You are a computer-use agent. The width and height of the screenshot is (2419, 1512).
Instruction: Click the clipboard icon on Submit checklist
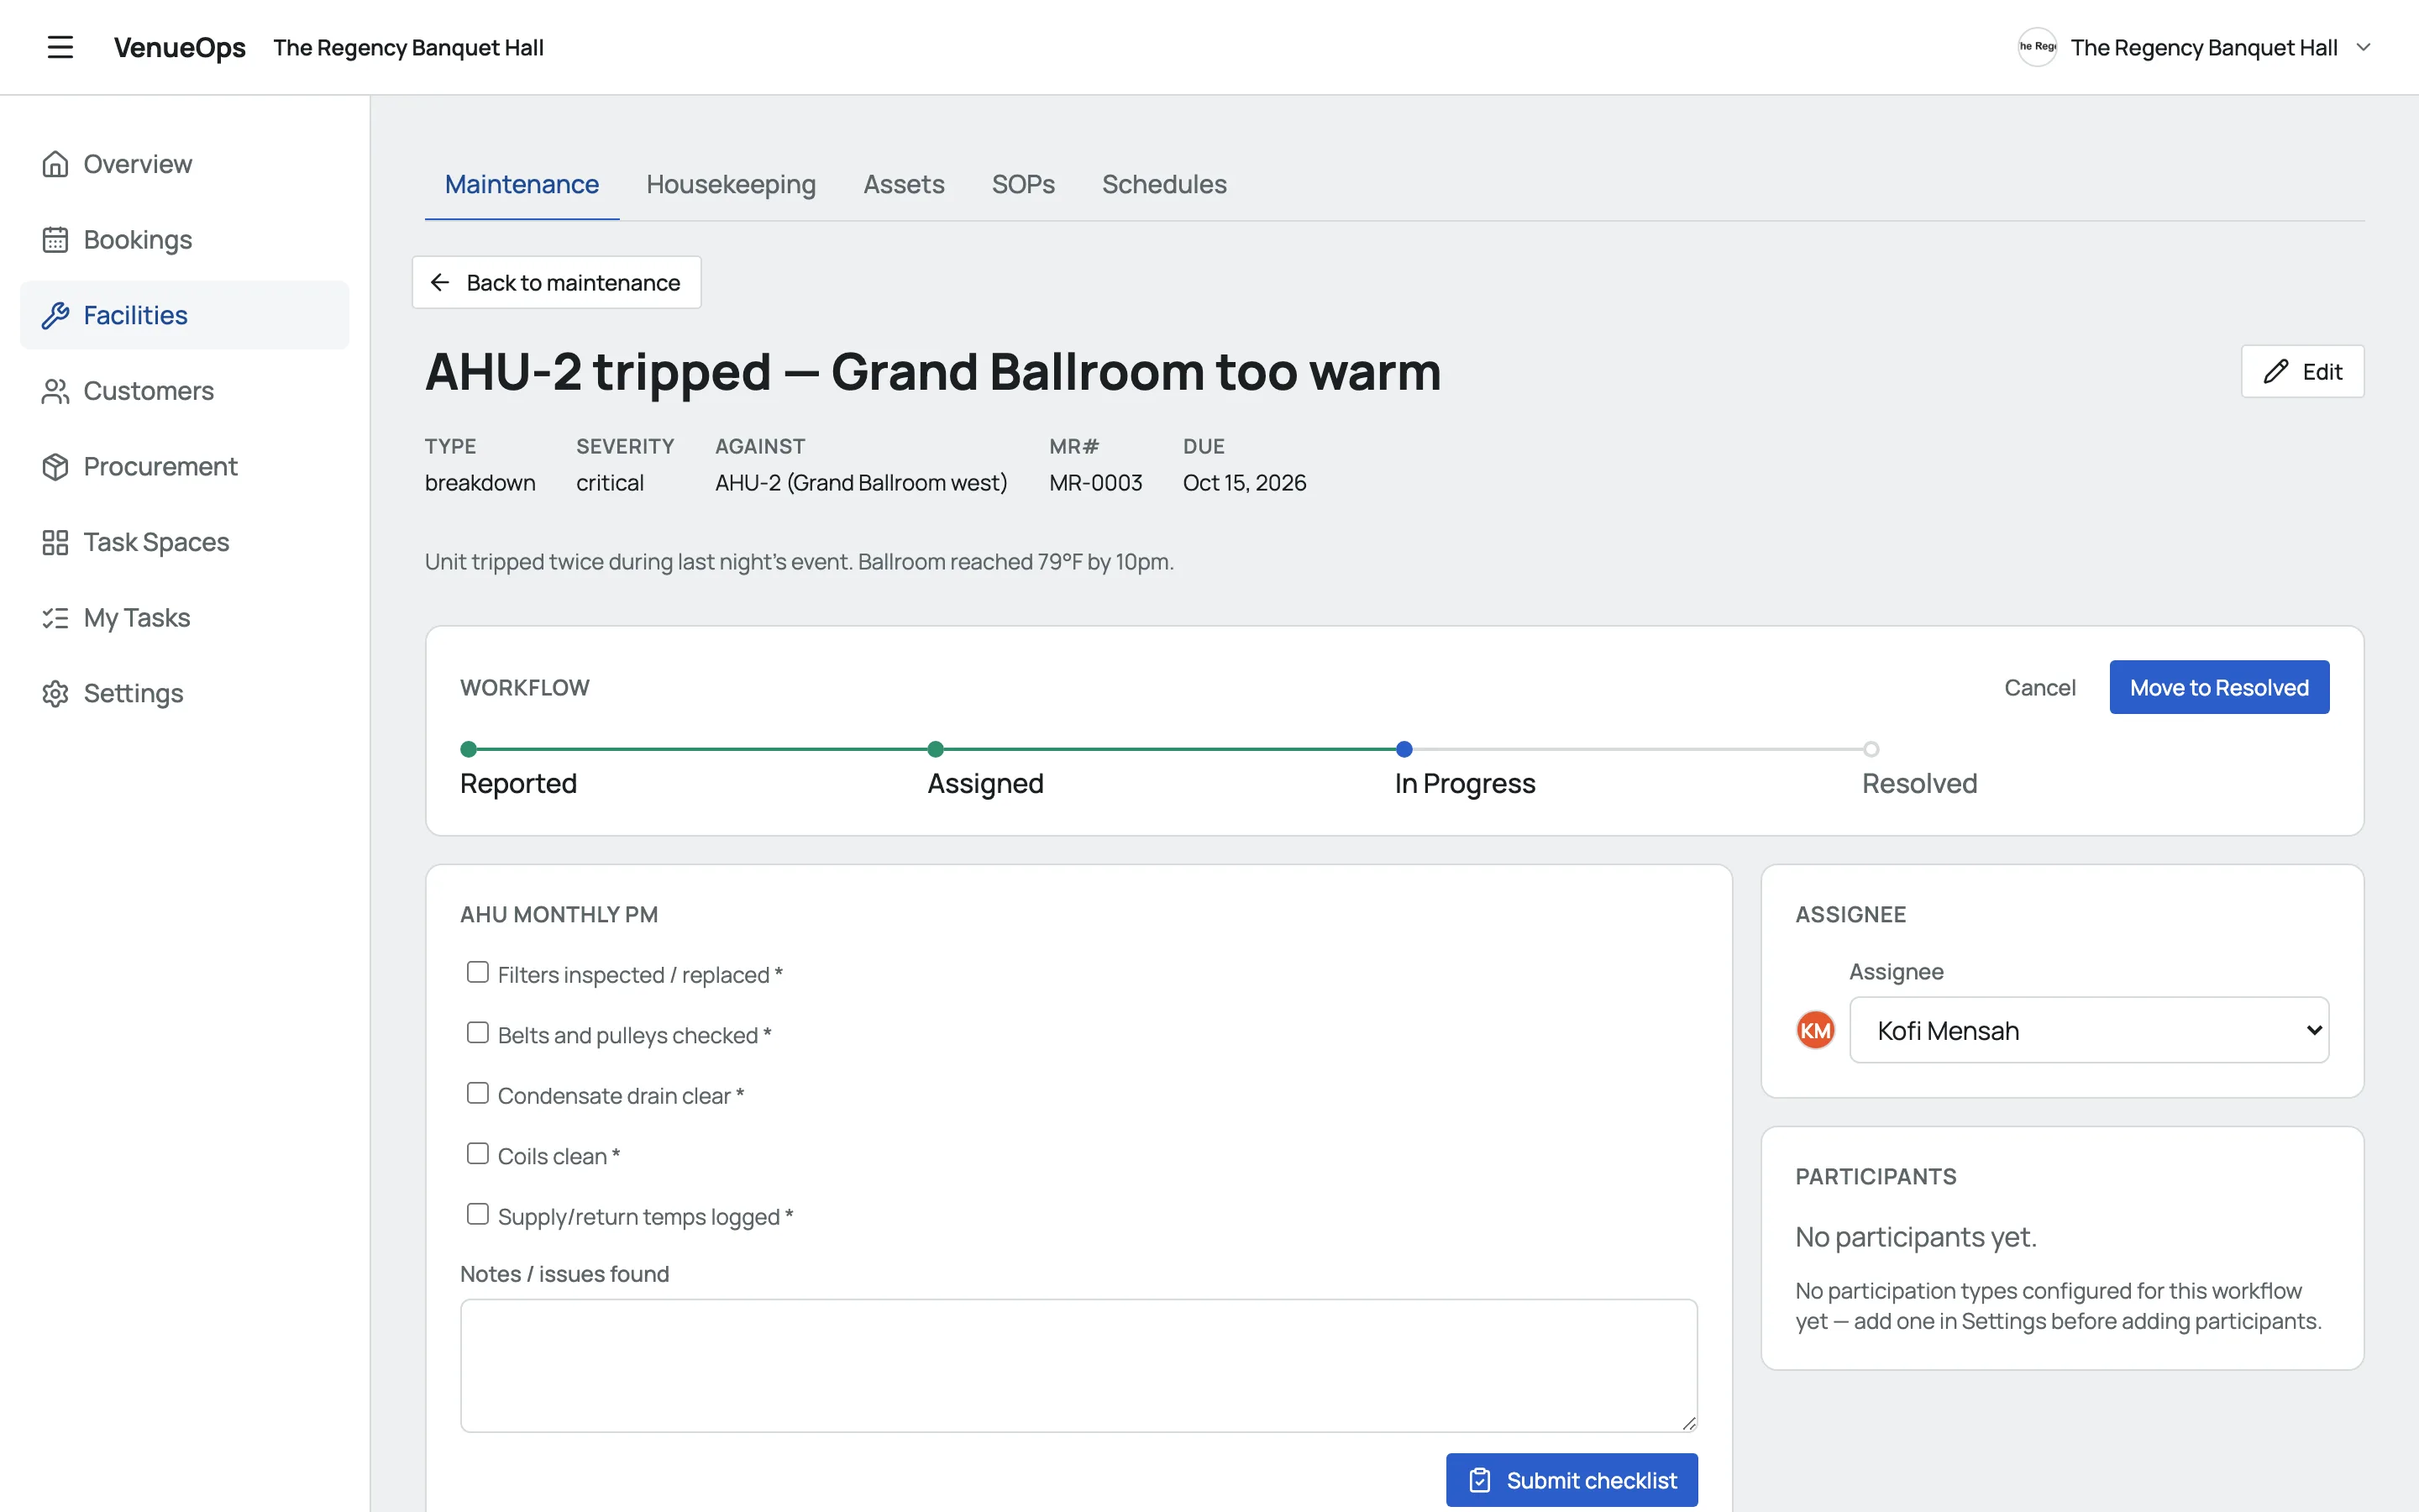click(1481, 1480)
